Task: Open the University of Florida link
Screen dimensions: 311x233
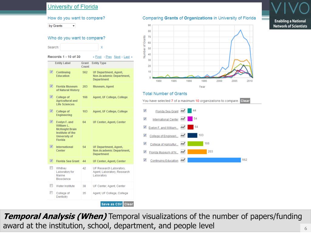Action: click(x=73, y=7)
